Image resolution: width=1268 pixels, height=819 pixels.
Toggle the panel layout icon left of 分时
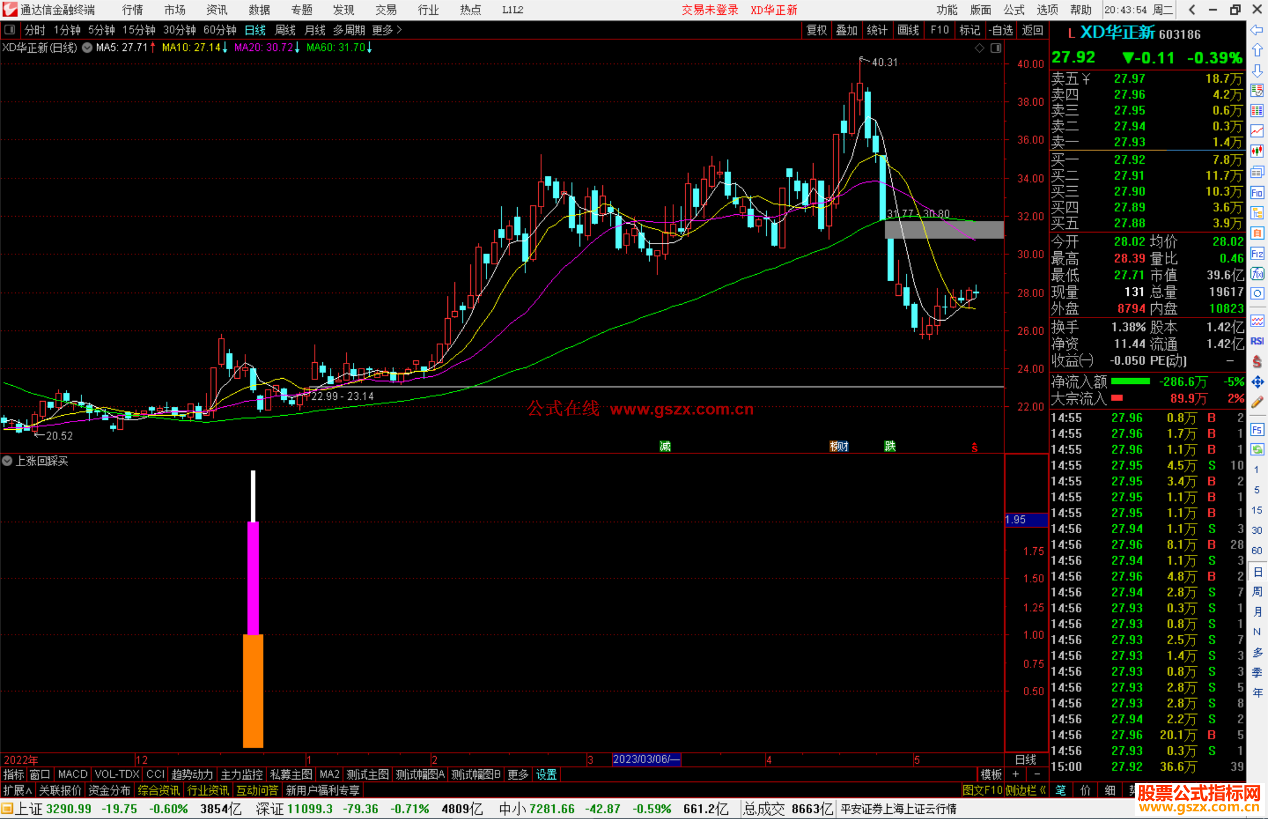[x=10, y=30]
